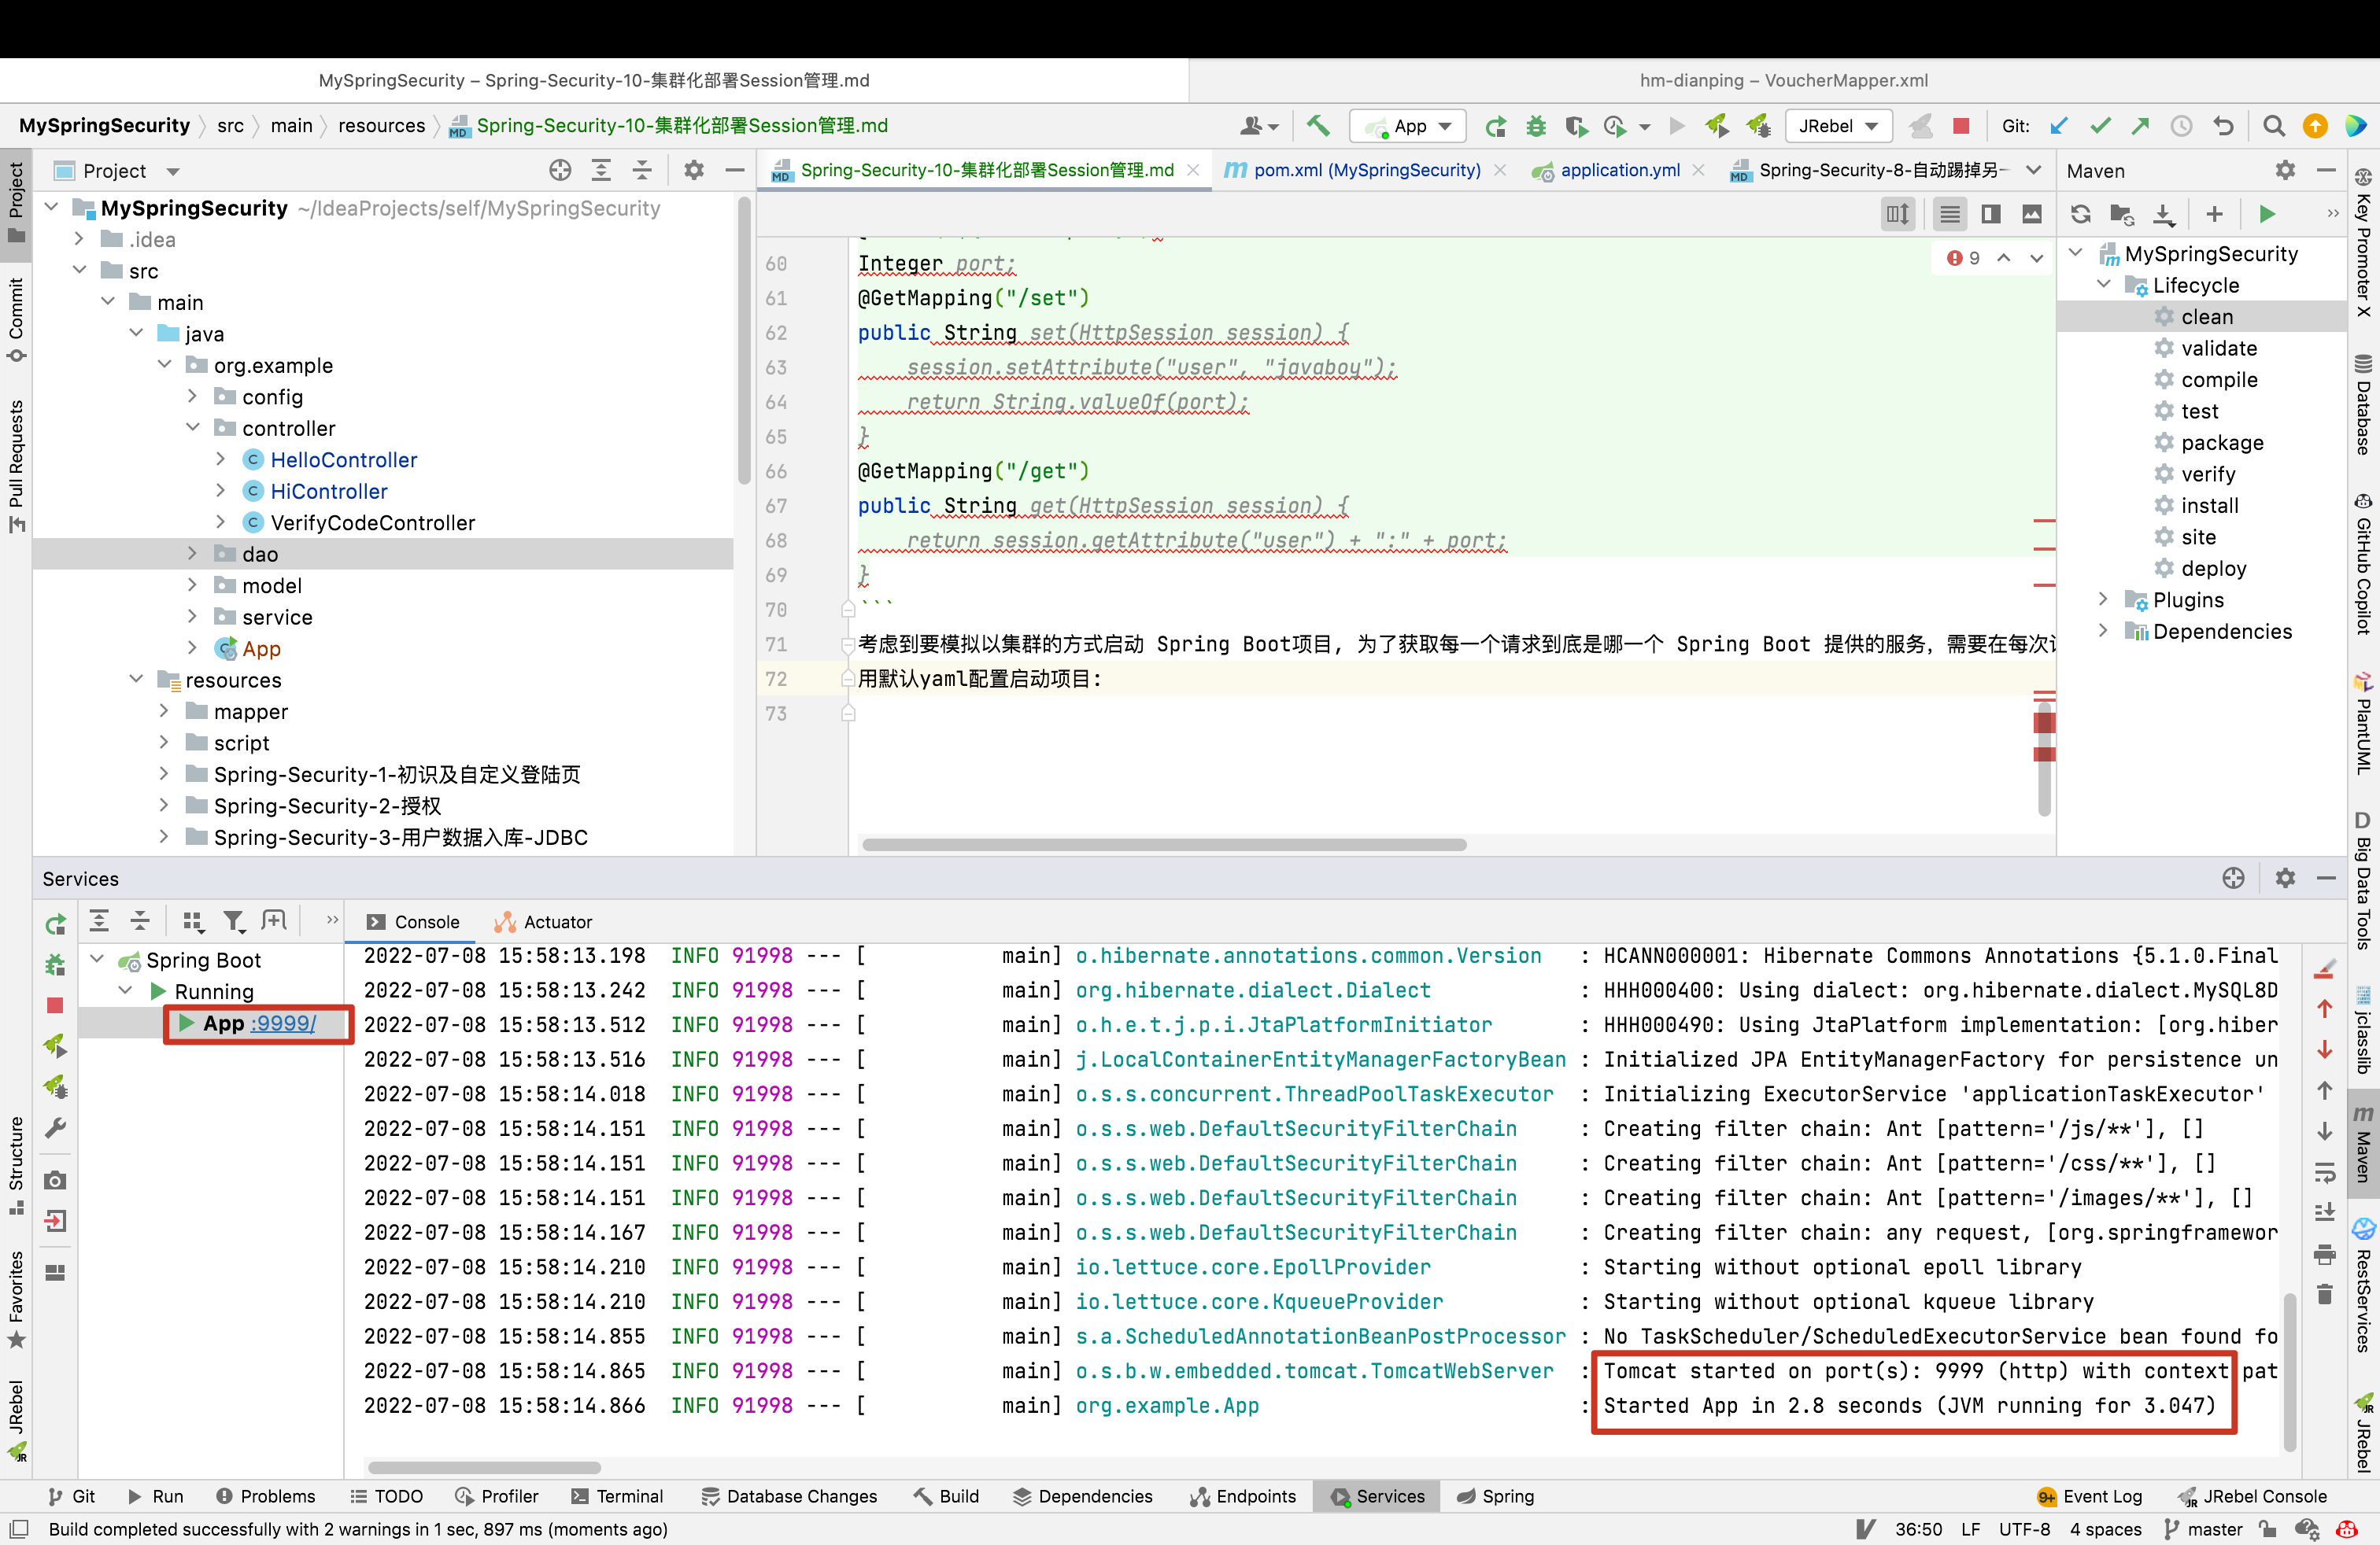Switch to the application.yml editor tab

coord(1618,171)
